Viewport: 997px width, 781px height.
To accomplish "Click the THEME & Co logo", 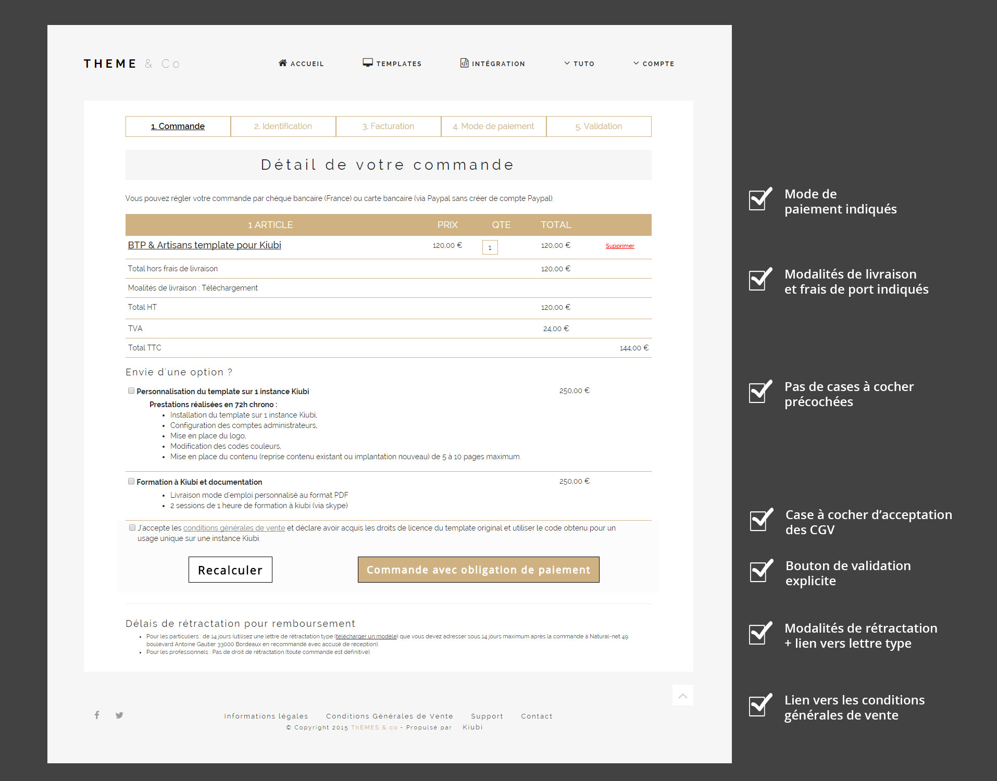I will click(132, 64).
